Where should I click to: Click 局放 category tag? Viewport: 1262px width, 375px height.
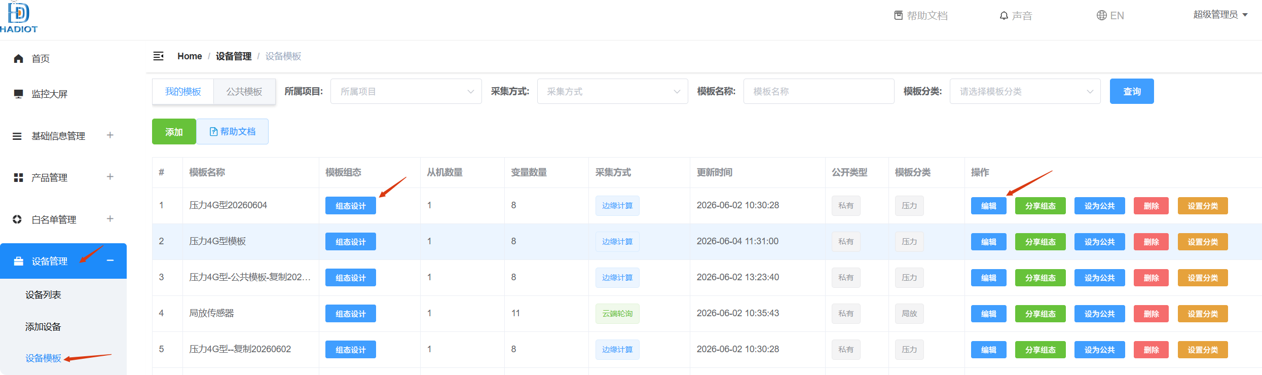(909, 314)
